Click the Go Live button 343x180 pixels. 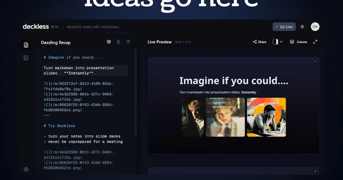point(284,27)
